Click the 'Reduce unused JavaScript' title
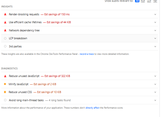Image resolution: width=162 pixels, height=117 pixels. [24, 76]
